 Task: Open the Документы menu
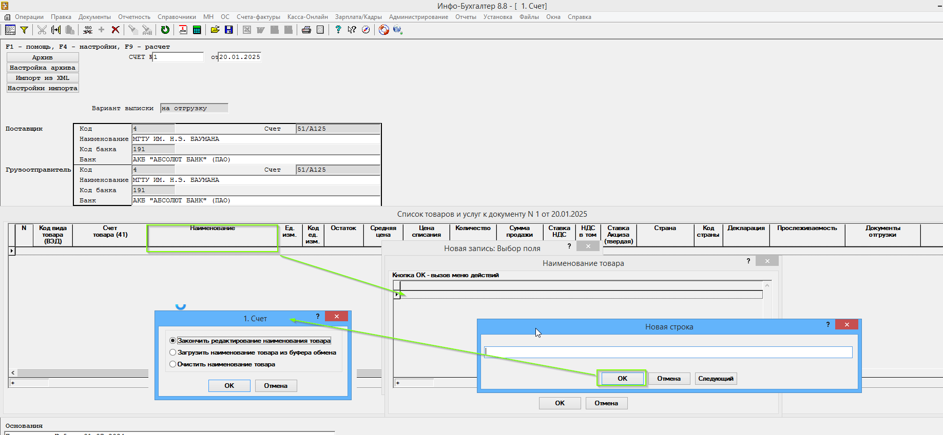click(x=94, y=17)
